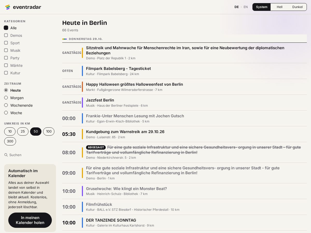The height and width of the screenshot is (233, 311).
Task: Click the eventradar logo icon
Action: 8,7
